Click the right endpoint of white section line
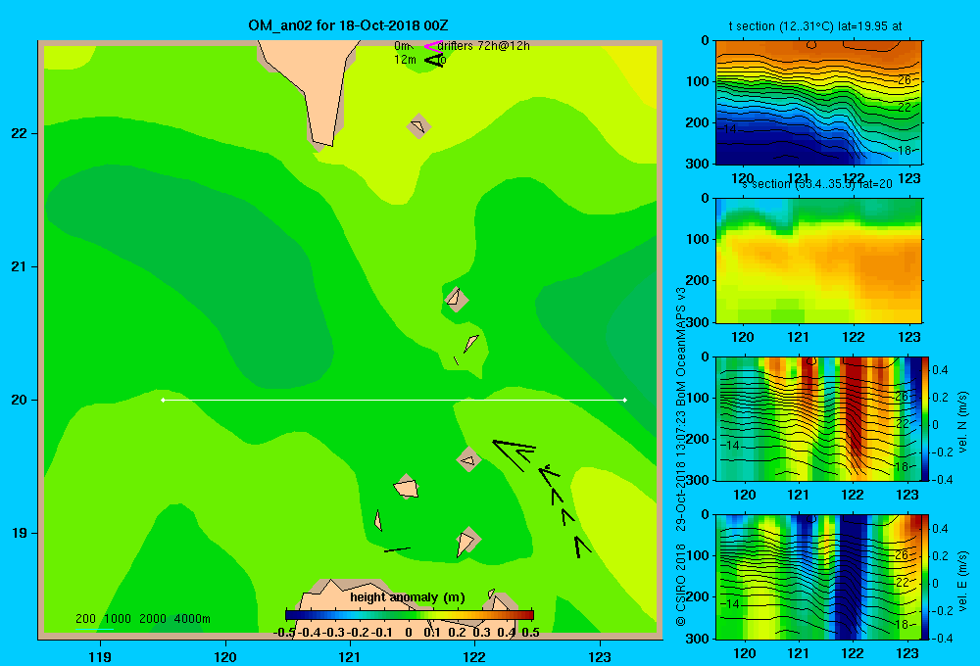This screenshot has width=980, height=666. point(625,400)
